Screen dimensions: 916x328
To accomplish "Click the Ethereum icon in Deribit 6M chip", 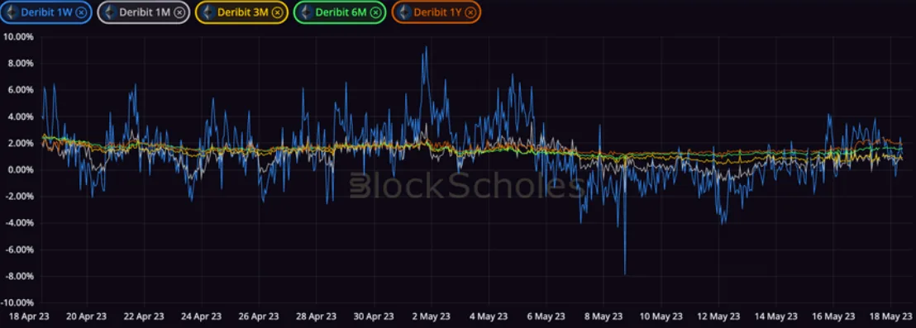I will (305, 12).
